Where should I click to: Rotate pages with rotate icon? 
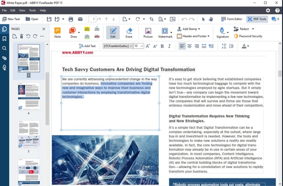pyautogui.click(x=138, y=19)
